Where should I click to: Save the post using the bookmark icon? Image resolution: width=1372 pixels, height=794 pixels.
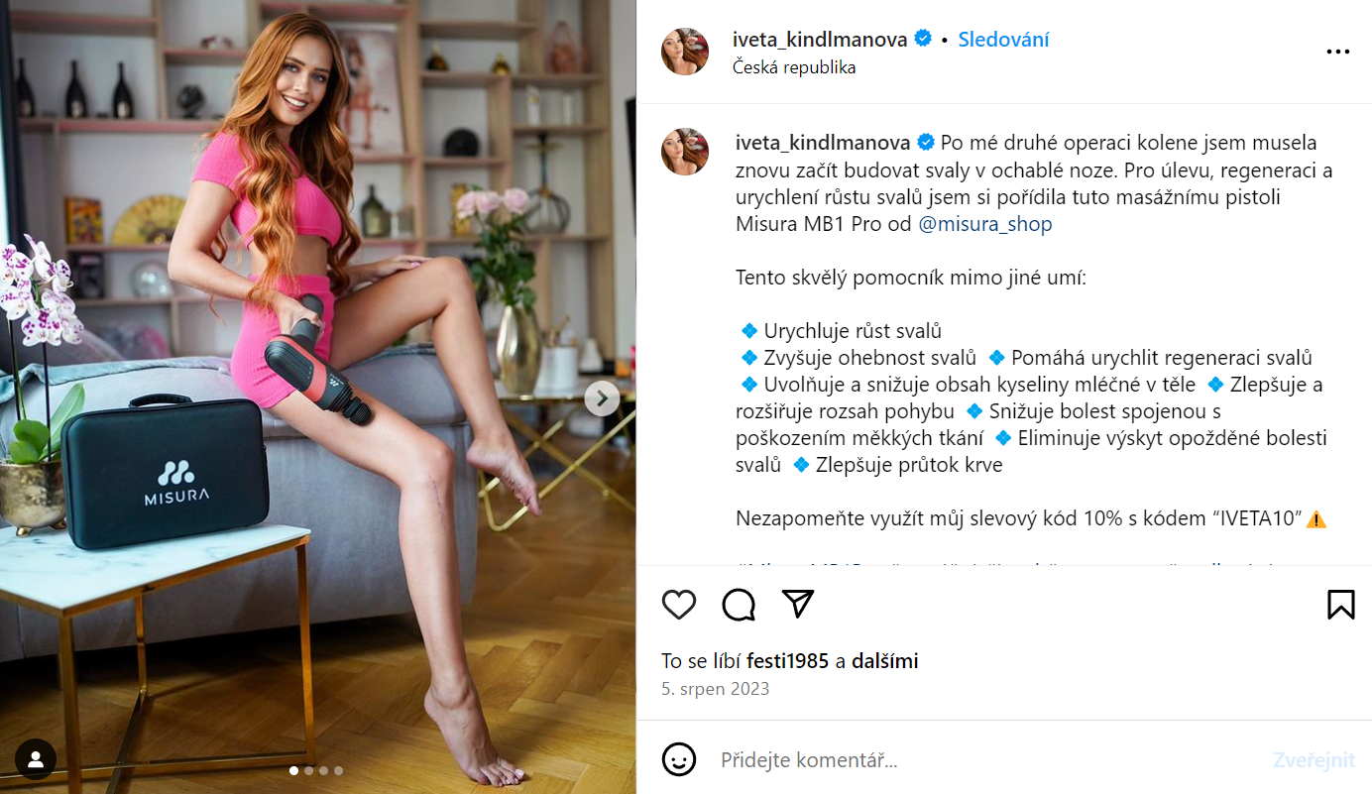(1341, 604)
